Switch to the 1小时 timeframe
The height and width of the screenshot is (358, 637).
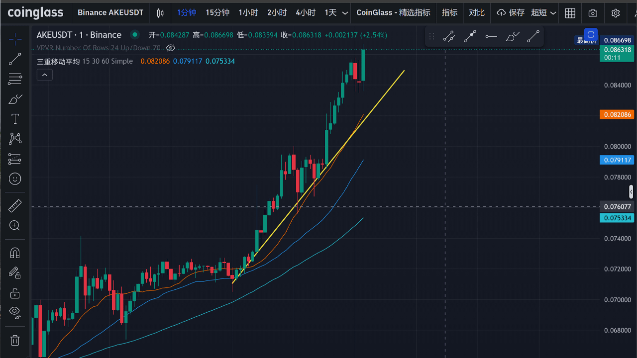click(248, 13)
